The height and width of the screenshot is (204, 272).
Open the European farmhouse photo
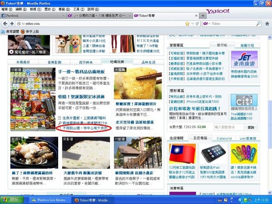coord(138,153)
